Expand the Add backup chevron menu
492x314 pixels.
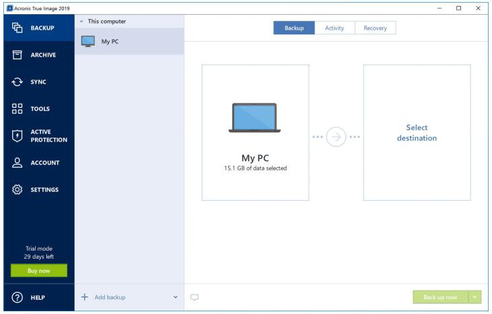point(176,297)
